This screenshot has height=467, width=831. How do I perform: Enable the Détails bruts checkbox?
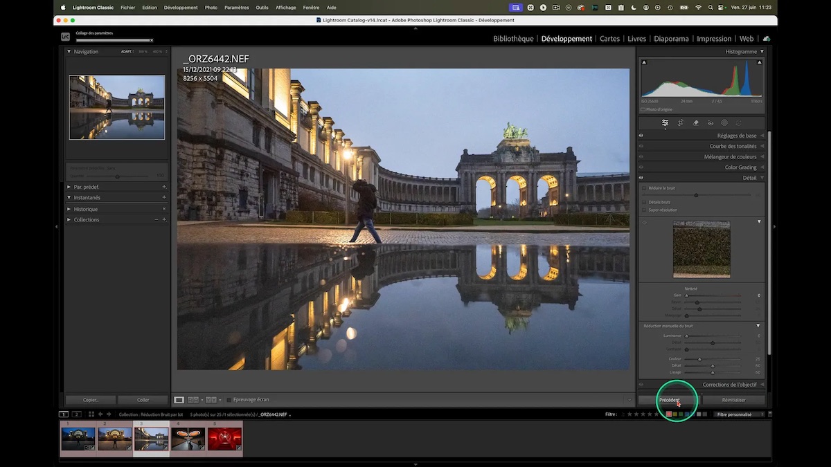tap(644, 202)
